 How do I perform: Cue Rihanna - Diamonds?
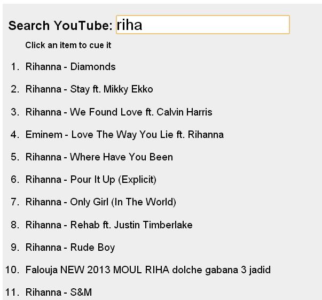[70, 67]
